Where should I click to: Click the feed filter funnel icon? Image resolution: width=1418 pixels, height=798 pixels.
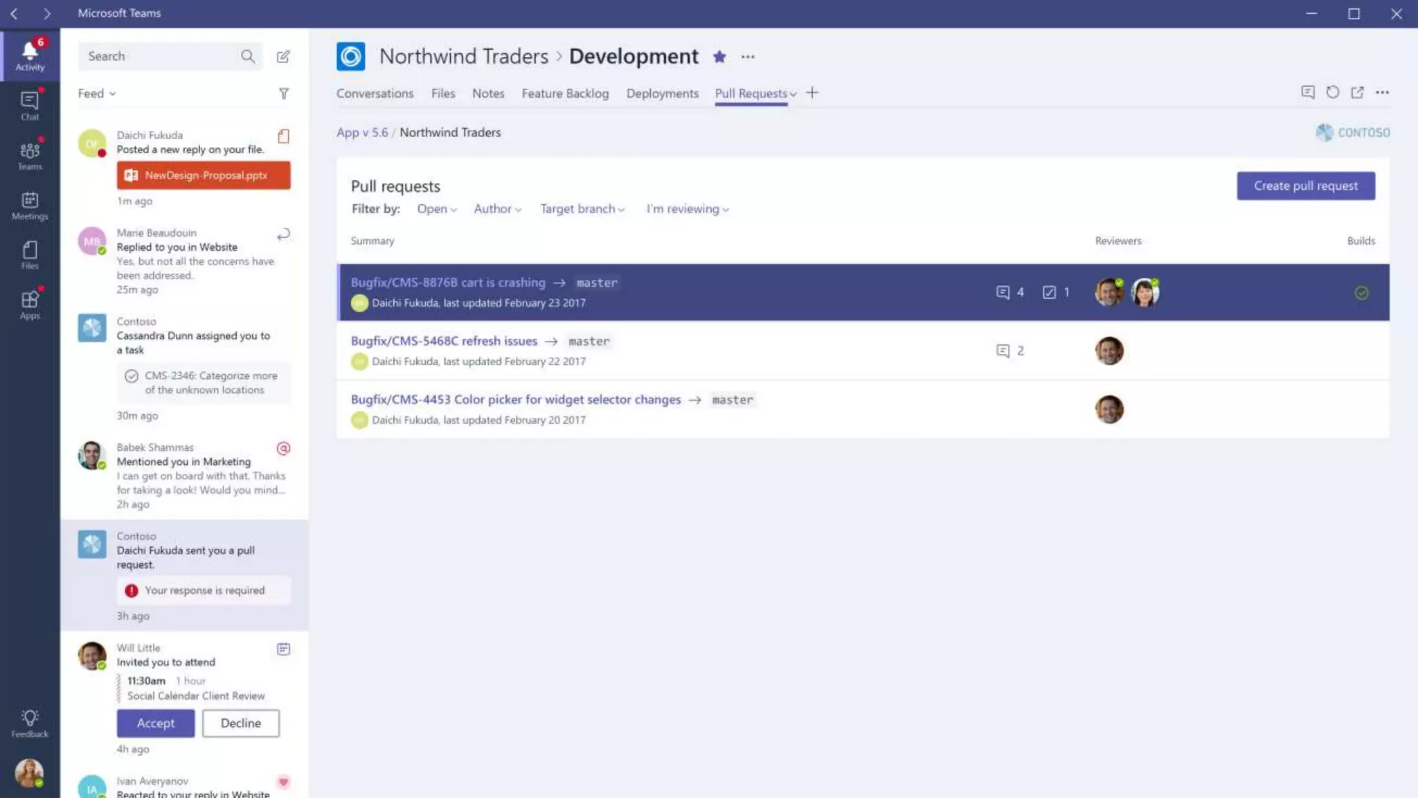284,94
